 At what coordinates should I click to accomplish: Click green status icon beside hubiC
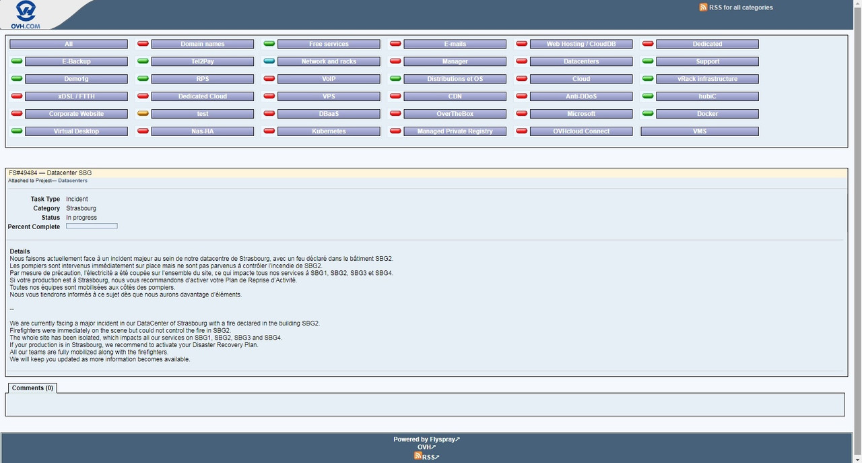[648, 96]
